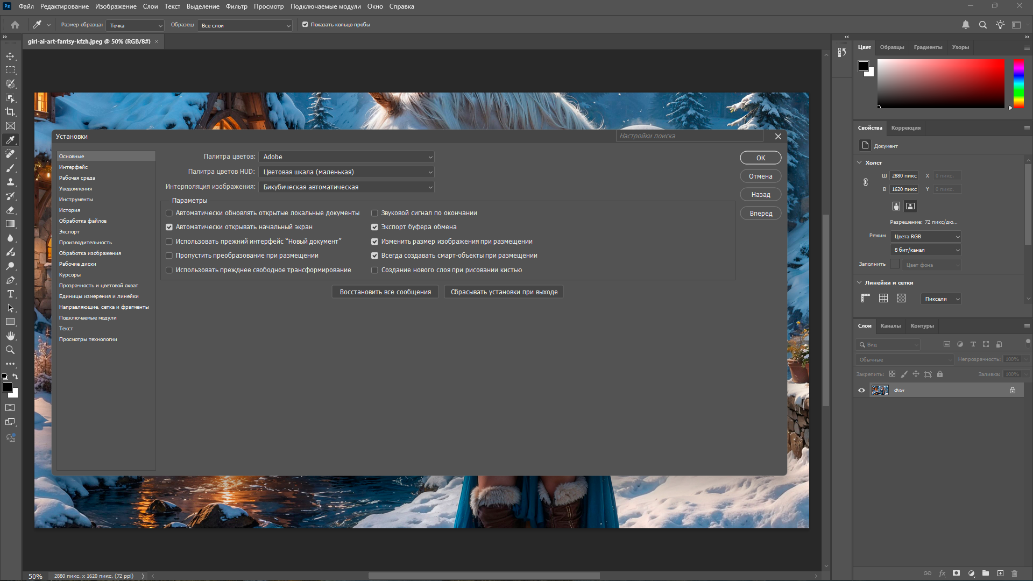
Task: Switch to the Каналы tab
Action: coord(890,326)
